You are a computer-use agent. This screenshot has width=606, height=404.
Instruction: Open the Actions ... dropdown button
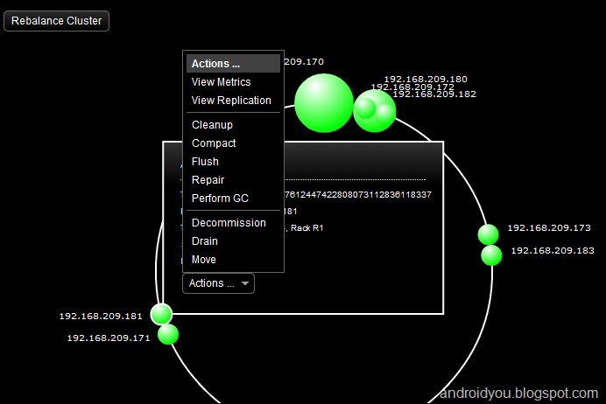218,283
